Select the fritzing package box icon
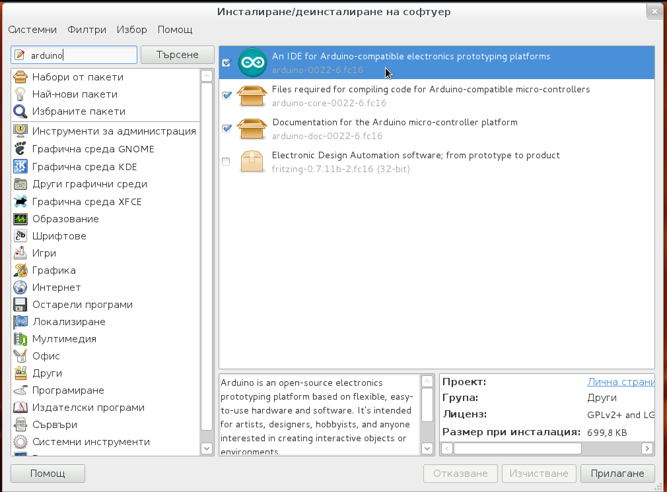The height and width of the screenshot is (492, 667). (252, 162)
